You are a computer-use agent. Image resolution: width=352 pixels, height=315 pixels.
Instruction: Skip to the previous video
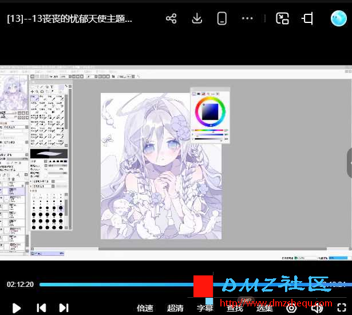pyautogui.click(x=41, y=308)
